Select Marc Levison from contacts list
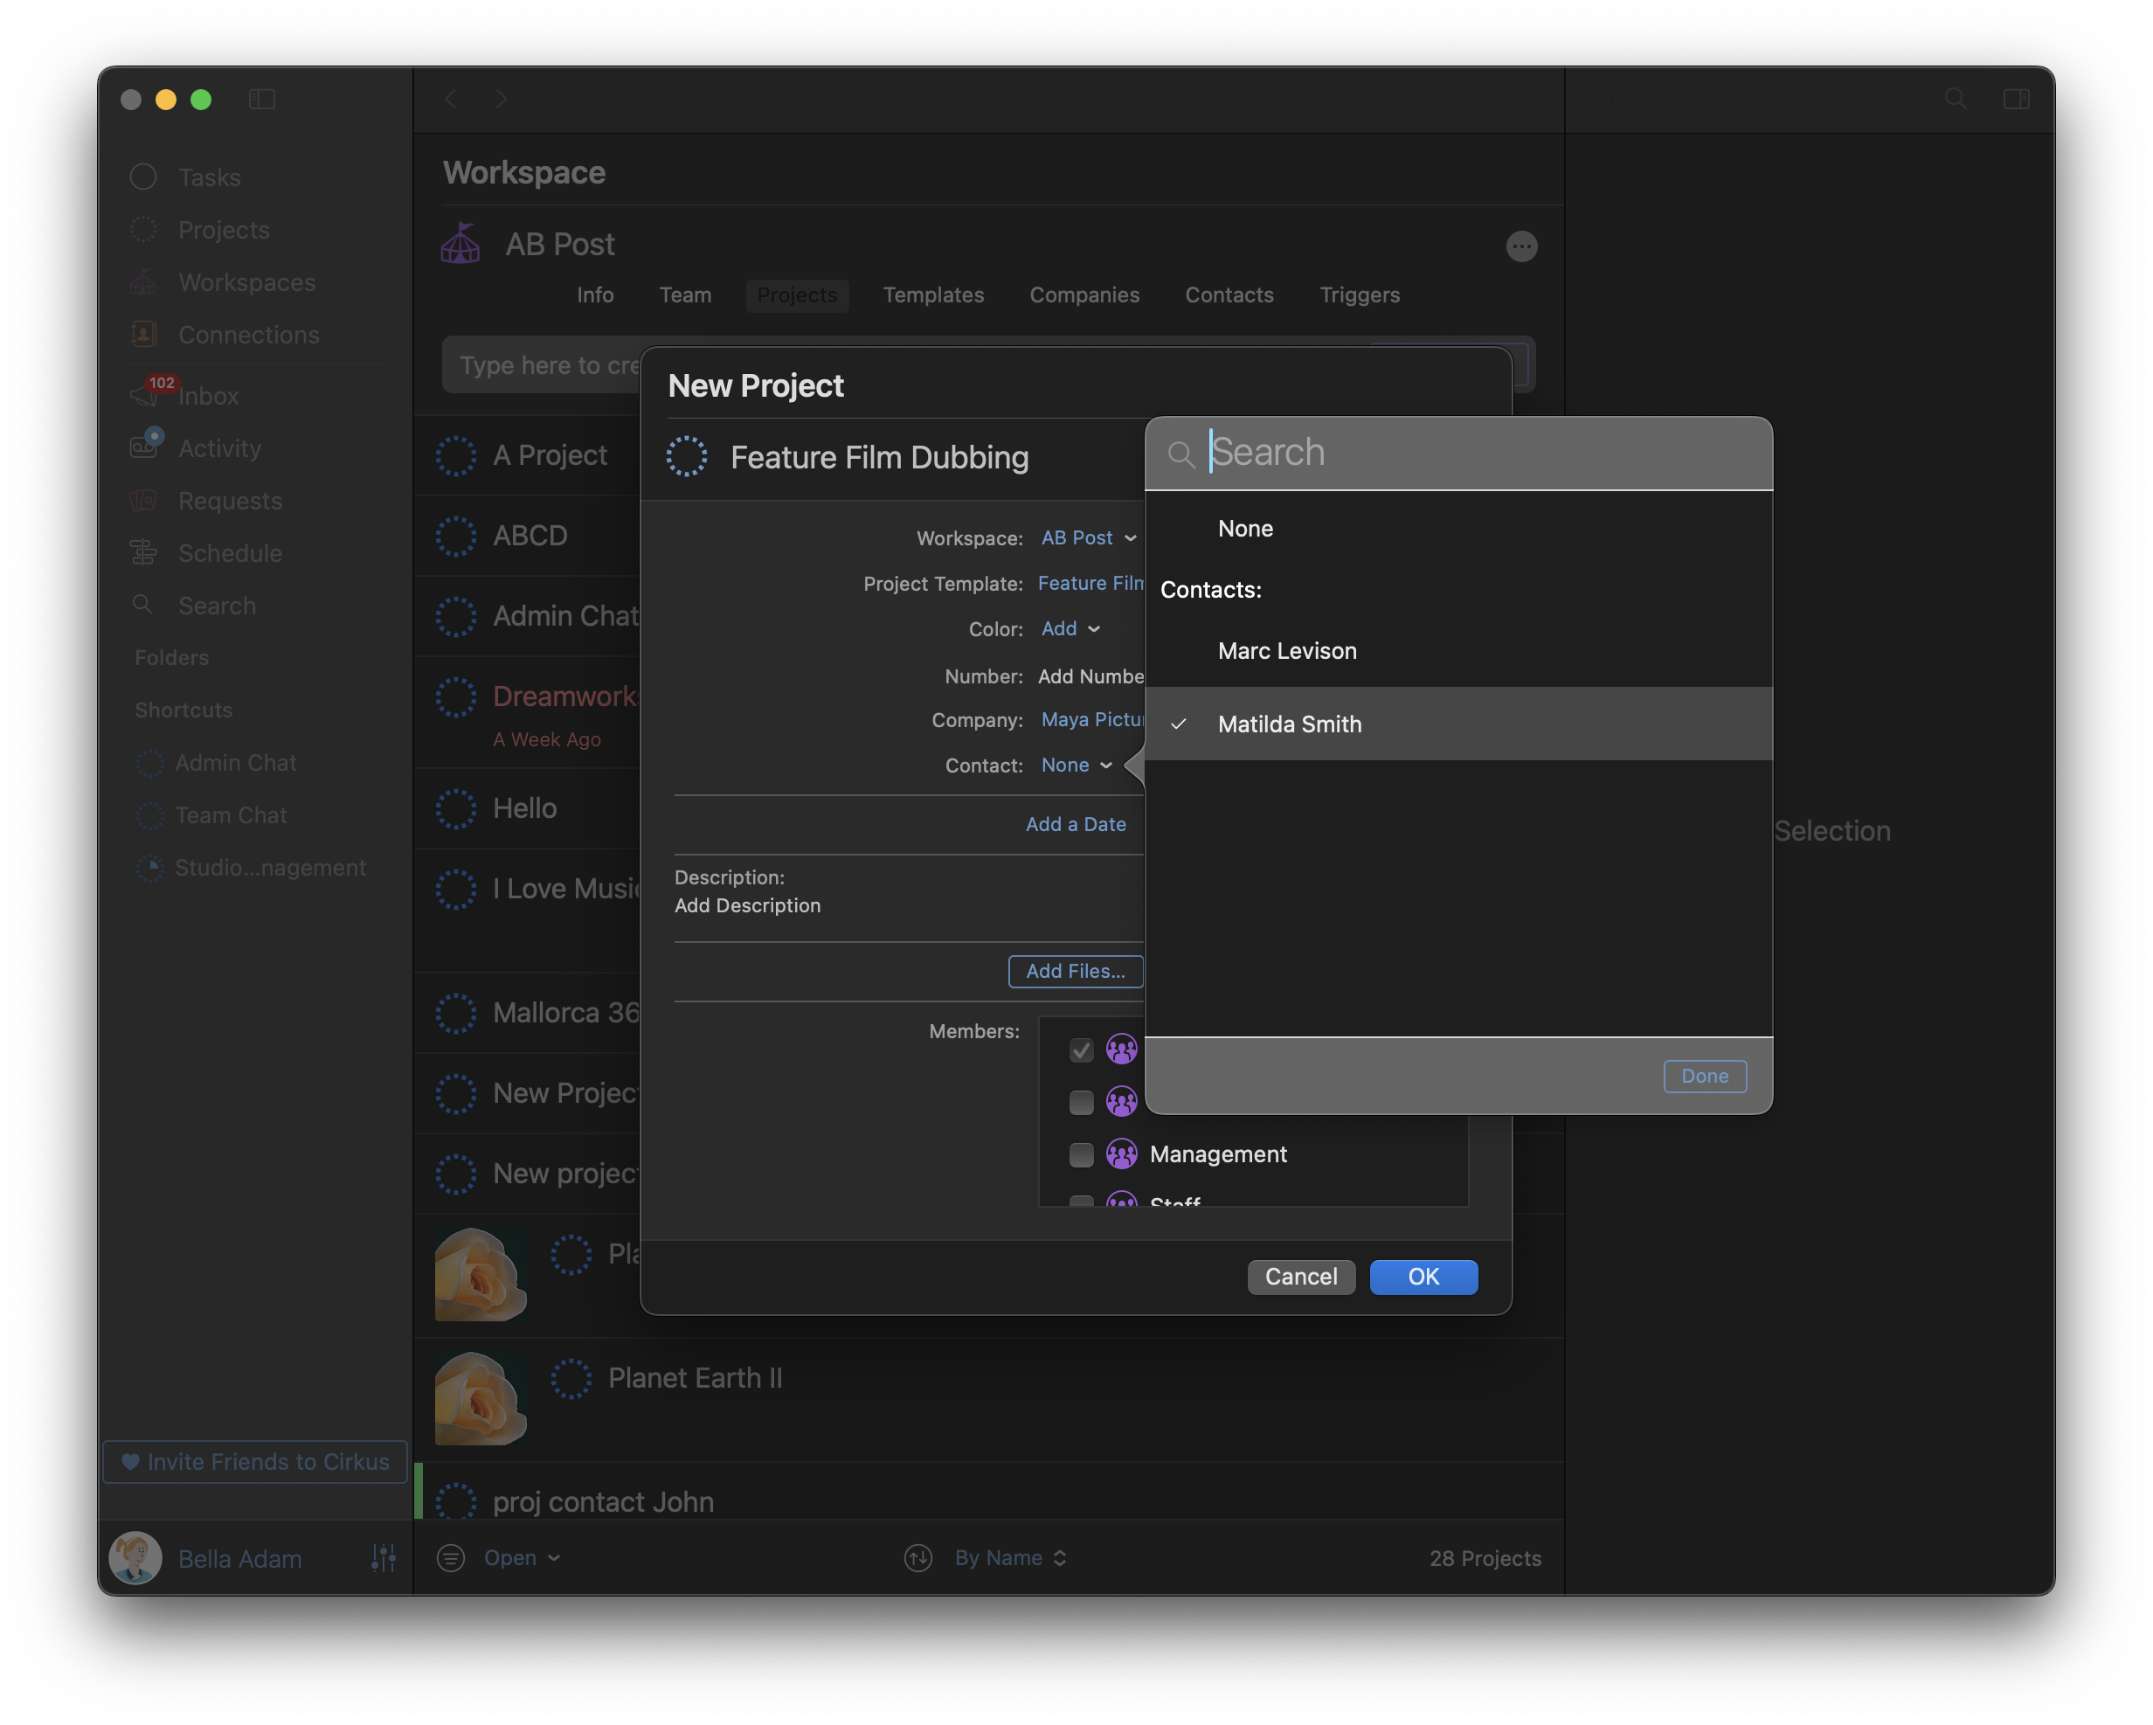2153x1725 pixels. coord(1286,651)
